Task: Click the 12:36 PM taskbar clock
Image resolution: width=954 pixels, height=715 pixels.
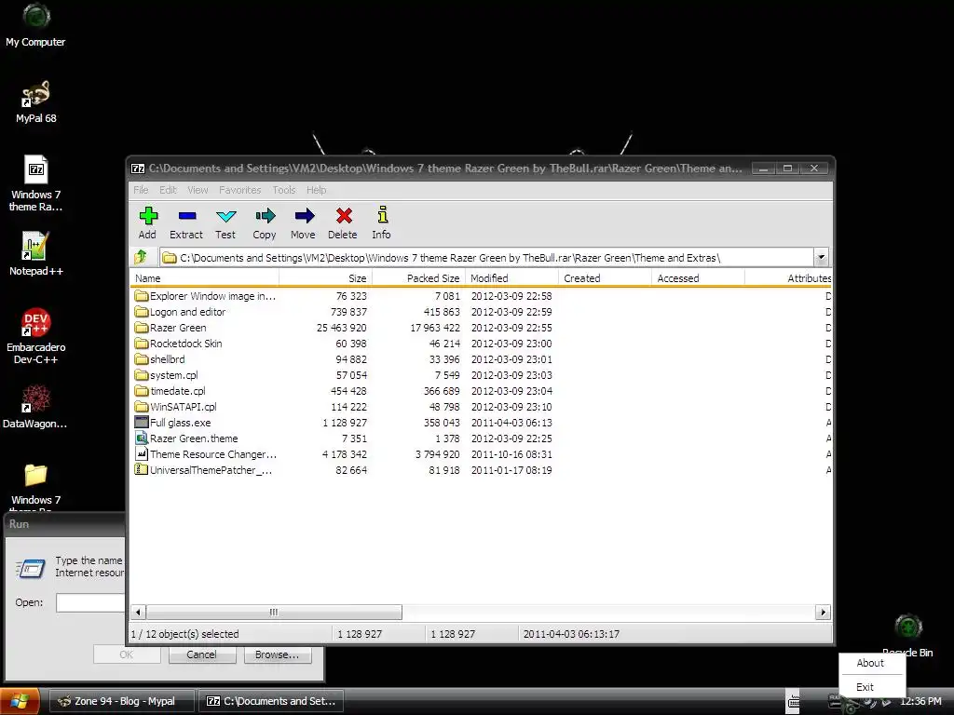Action: 920,702
